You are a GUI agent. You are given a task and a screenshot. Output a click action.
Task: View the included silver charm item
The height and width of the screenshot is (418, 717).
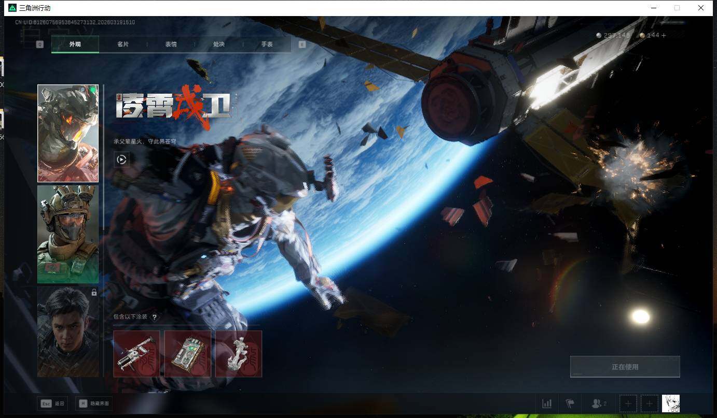click(239, 354)
